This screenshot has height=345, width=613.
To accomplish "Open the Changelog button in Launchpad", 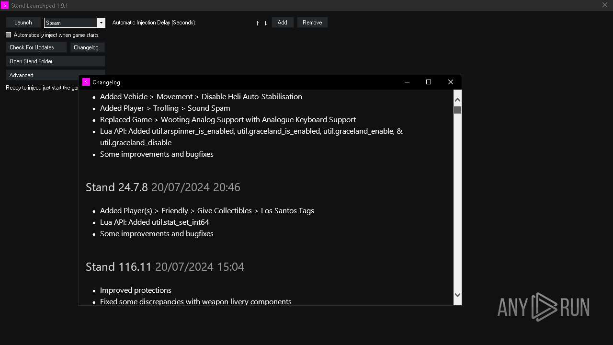I will [x=88, y=47].
